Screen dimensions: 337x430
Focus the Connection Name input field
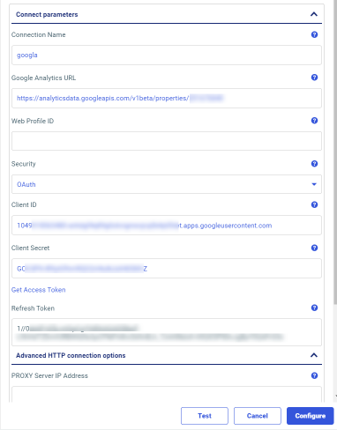click(167, 55)
